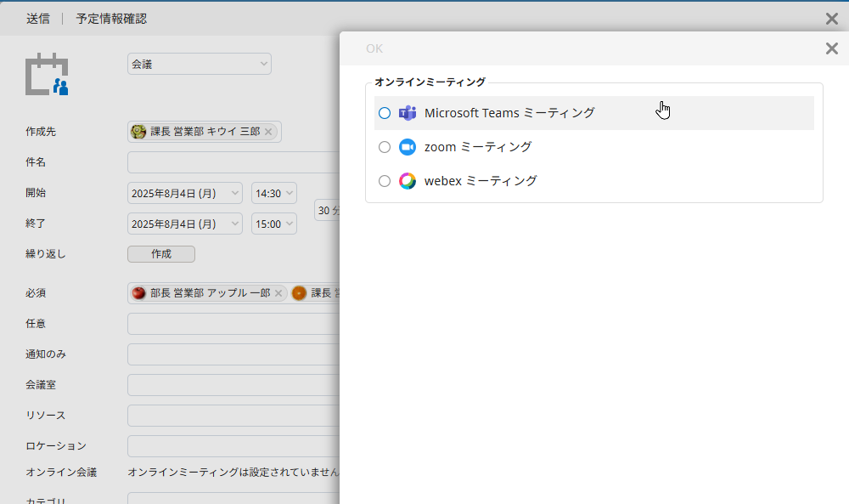Click into the リソース field

point(233,416)
